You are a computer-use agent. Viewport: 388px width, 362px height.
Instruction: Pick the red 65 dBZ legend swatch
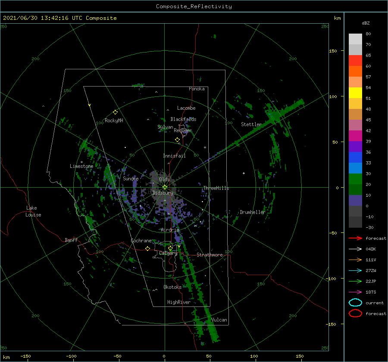pyautogui.click(x=355, y=60)
